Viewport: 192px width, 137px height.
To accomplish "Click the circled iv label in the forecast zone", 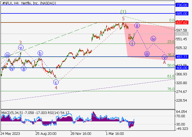I will point(153,39).
